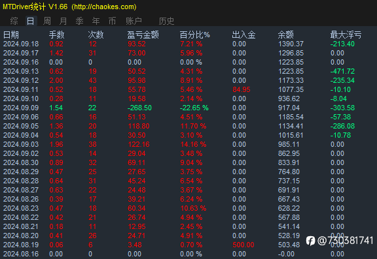This screenshot has height=259, width=377.
Task: Open the 币 currency tab
Action: click(113, 21)
